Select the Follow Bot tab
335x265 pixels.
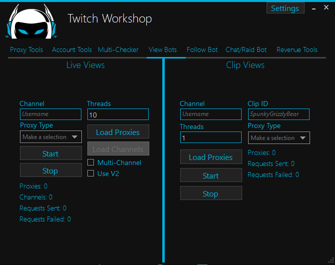[x=202, y=49]
